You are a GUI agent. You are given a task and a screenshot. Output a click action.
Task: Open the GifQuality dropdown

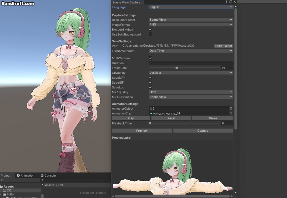[x=191, y=72]
